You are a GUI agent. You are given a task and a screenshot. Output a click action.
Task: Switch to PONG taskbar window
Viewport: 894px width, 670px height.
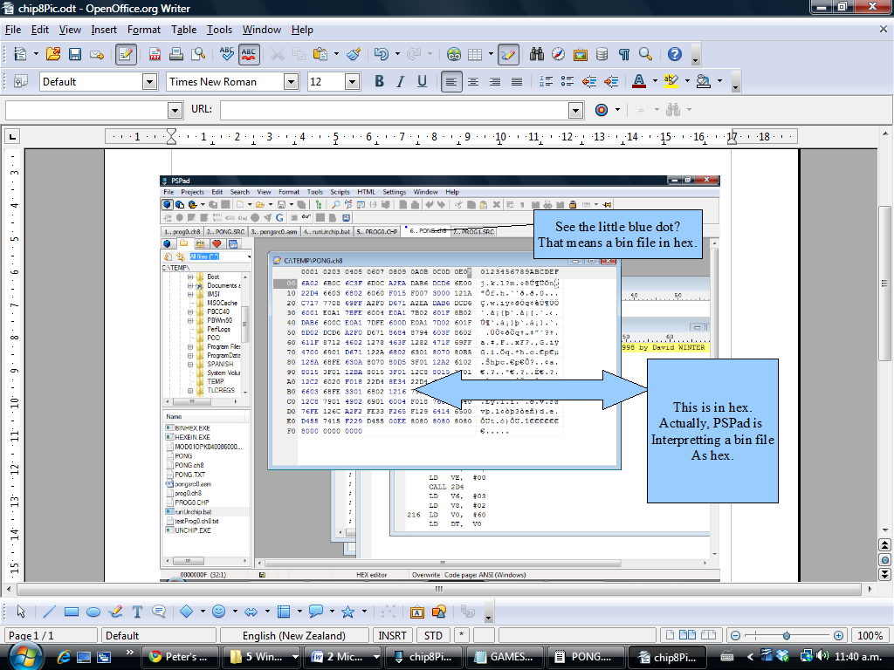tap(585, 657)
